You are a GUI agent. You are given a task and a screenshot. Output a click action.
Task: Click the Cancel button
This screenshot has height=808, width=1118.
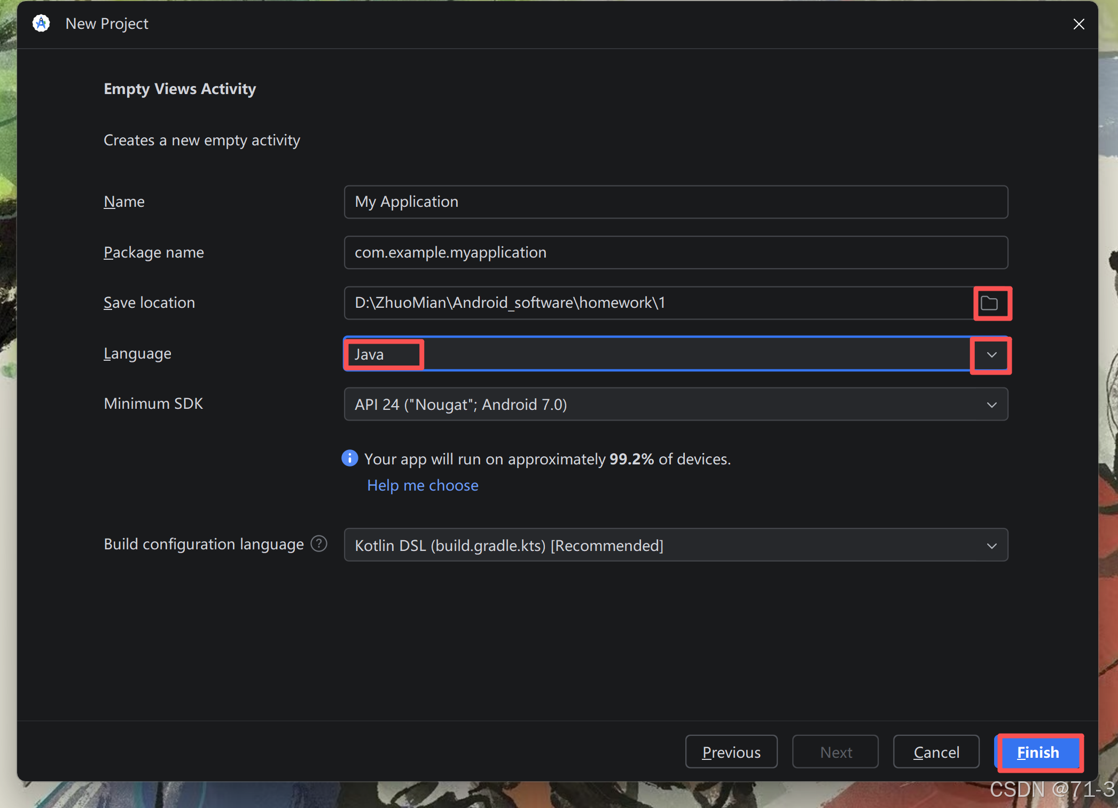(x=936, y=752)
